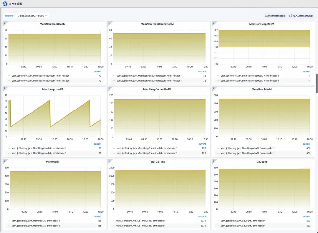Viewport: 318px width, 233px height.
Task: Open info icon on Total GcTime panel
Action: (x=109, y=161)
